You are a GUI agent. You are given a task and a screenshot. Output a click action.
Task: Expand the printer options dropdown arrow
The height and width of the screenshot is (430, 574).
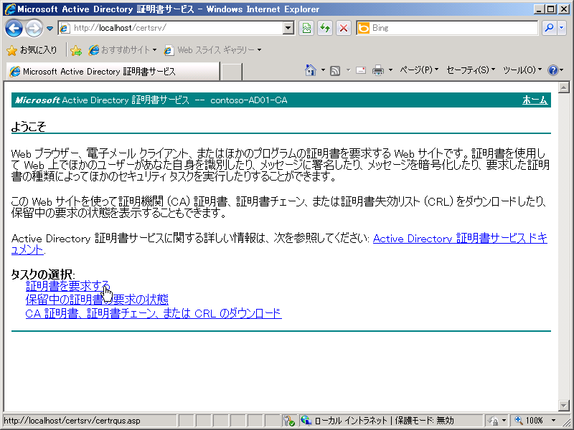click(390, 70)
